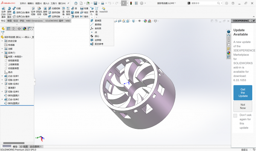
Task: Switch to the MBD Dimensions tab
Action: coord(34,21)
